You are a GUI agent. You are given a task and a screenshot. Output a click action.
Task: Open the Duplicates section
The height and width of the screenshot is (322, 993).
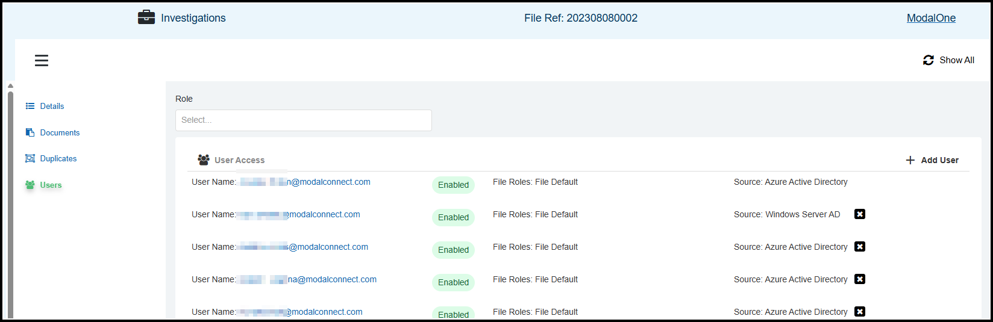pyautogui.click(x=58, y=158)
